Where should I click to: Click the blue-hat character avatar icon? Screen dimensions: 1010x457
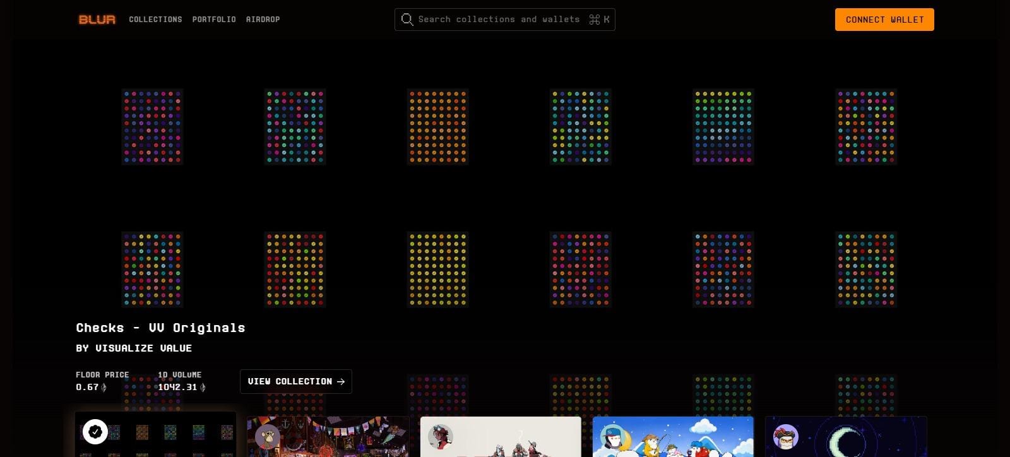pos(612,436)
